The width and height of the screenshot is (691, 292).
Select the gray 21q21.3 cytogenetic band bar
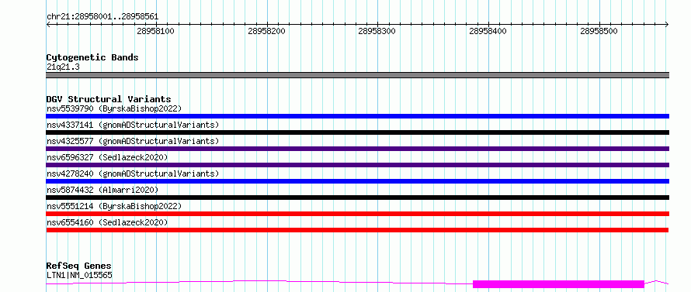tap(357, 75)
